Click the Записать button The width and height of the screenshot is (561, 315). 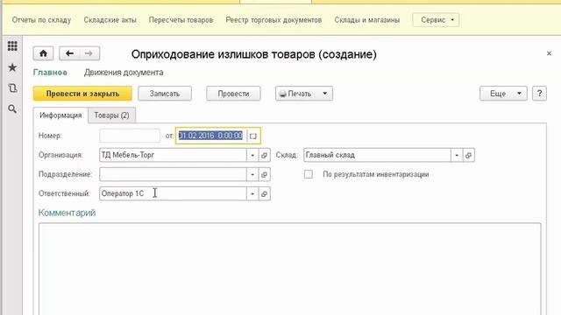point(165,94)
